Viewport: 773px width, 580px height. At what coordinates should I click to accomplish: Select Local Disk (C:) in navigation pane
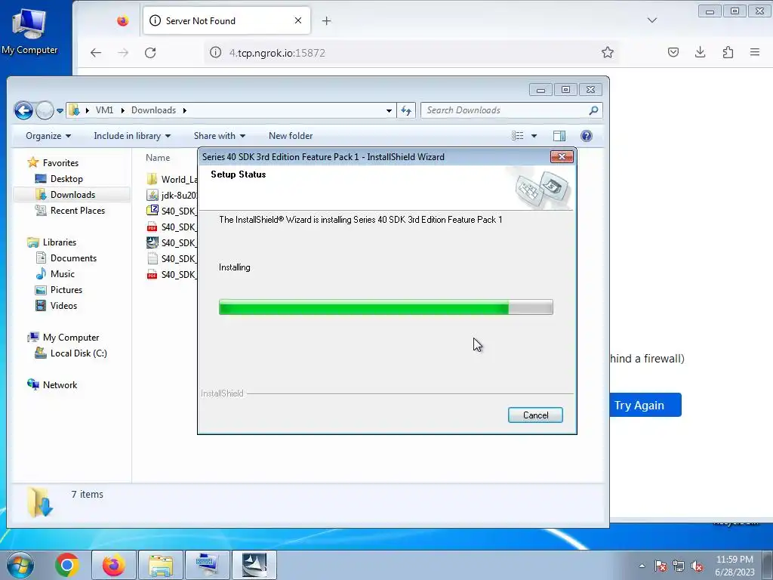[79, 353]
